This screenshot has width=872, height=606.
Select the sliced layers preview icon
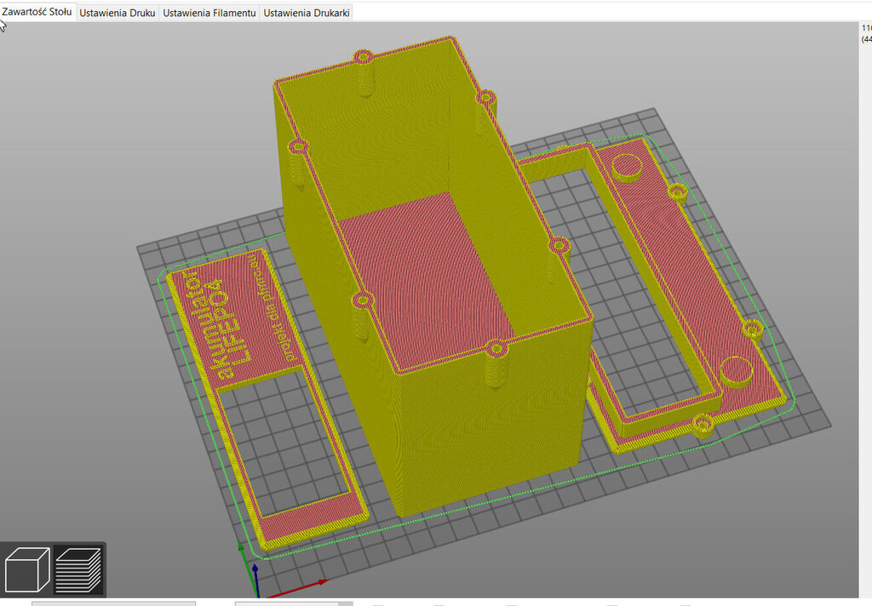coord(78,569)
